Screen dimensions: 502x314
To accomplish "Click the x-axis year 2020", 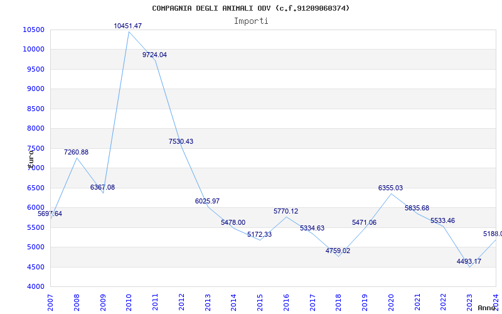I will (391, 303).
